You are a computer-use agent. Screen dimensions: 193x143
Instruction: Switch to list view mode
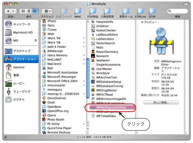29,11
